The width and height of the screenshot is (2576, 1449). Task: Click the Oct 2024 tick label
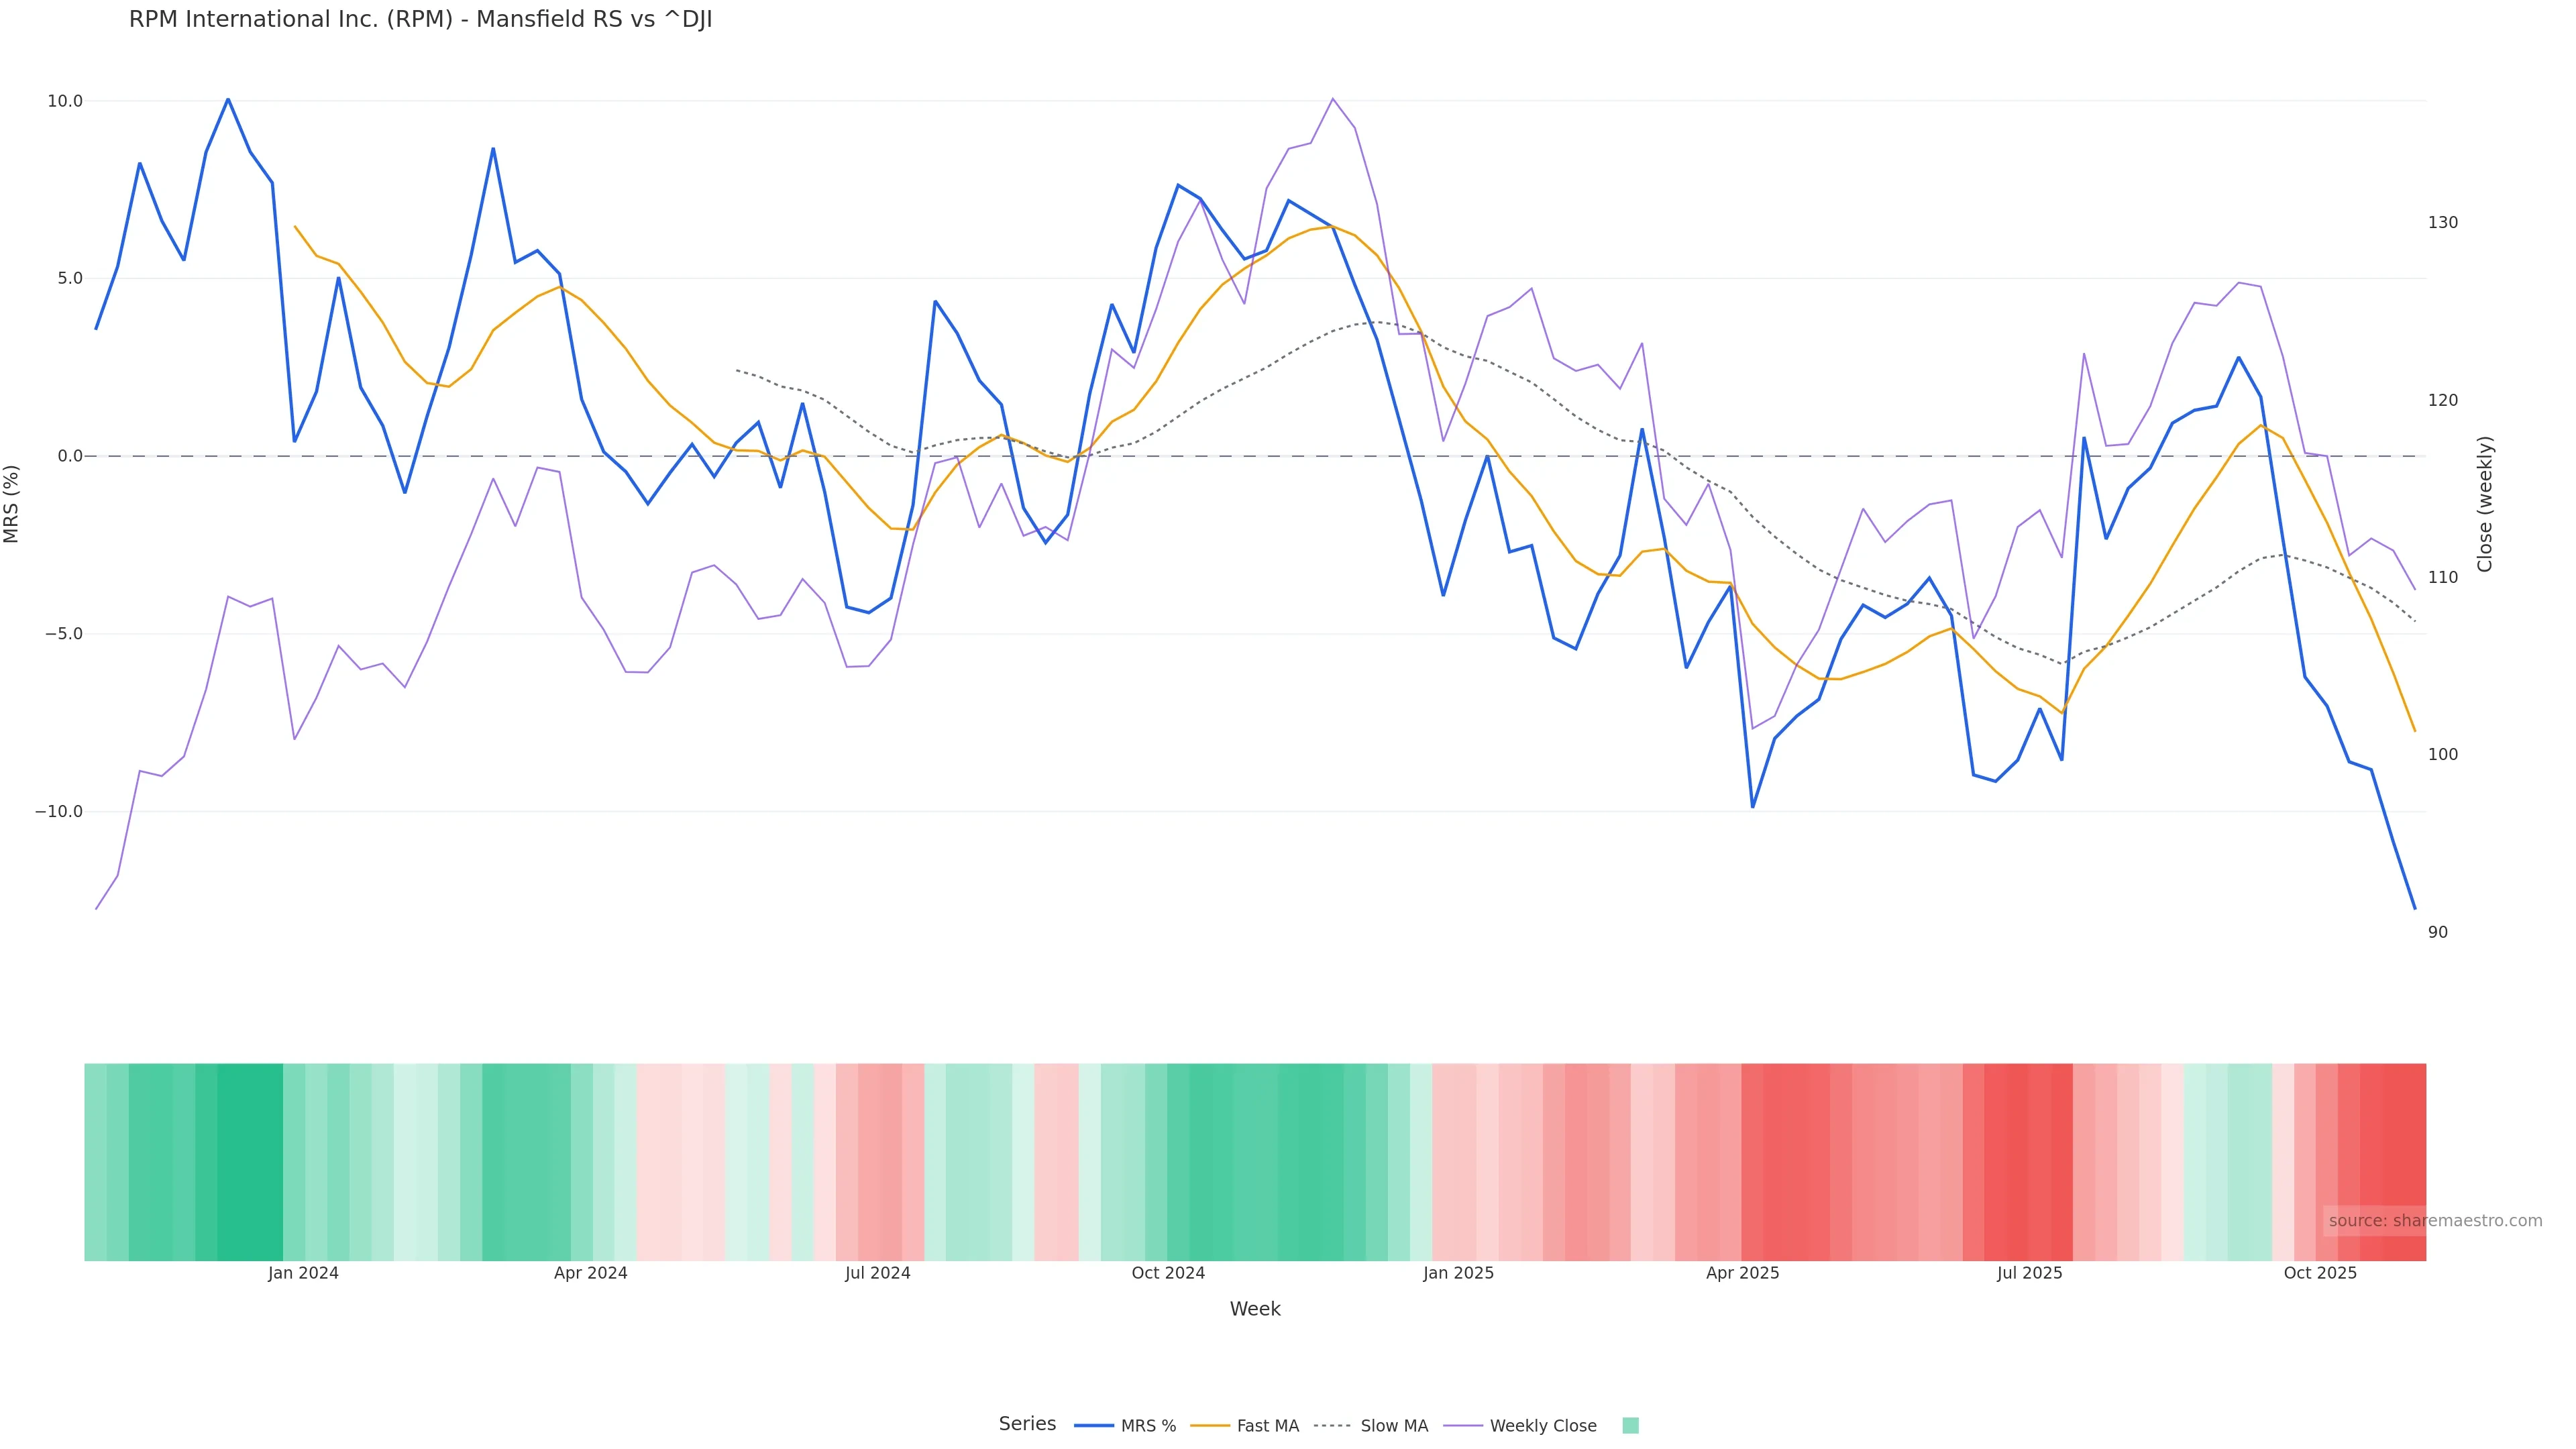(1168, 1274)
